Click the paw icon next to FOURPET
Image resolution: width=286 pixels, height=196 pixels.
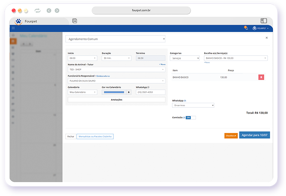pos(254,28)
